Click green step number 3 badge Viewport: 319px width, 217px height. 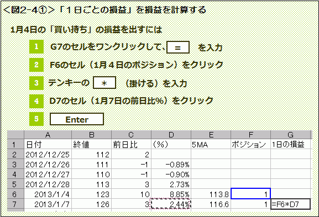click(36, 83)
